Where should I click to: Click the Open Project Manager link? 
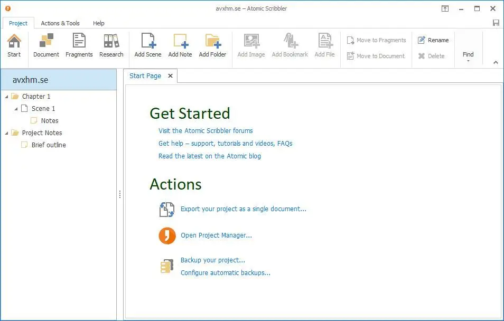click(x=216, y=235)
